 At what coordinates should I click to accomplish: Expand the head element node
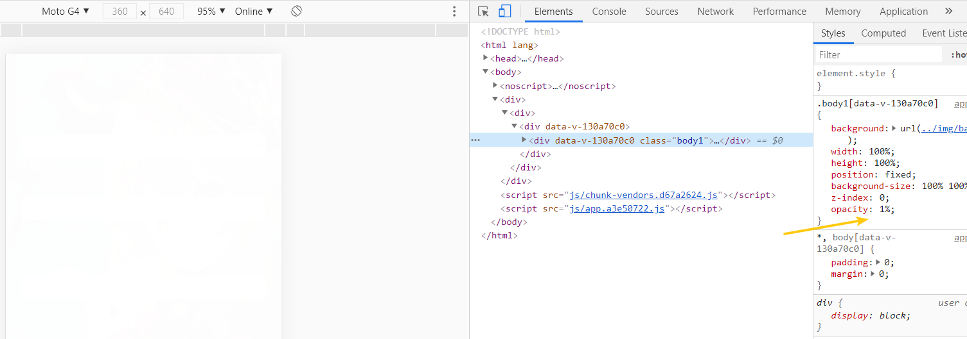tap(486, 58)
